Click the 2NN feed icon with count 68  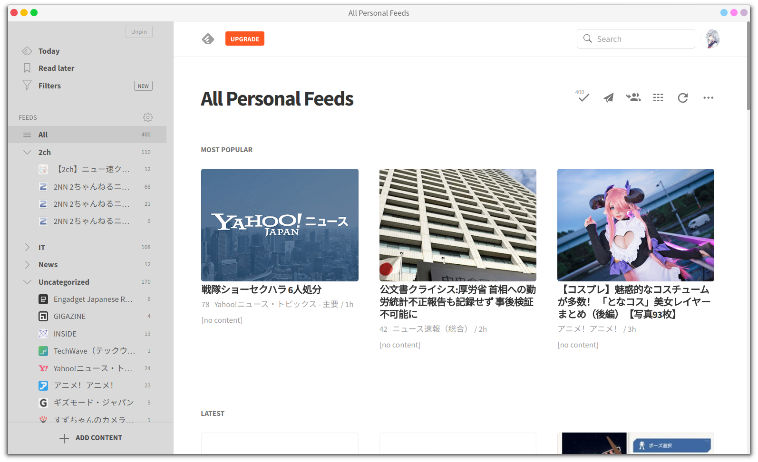43,187
